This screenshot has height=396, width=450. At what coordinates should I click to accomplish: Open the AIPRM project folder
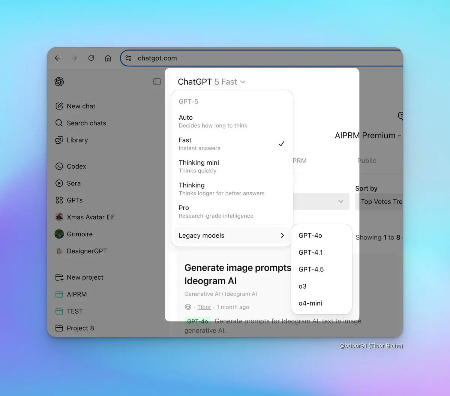pyautogui.click(x=71, y=294)
